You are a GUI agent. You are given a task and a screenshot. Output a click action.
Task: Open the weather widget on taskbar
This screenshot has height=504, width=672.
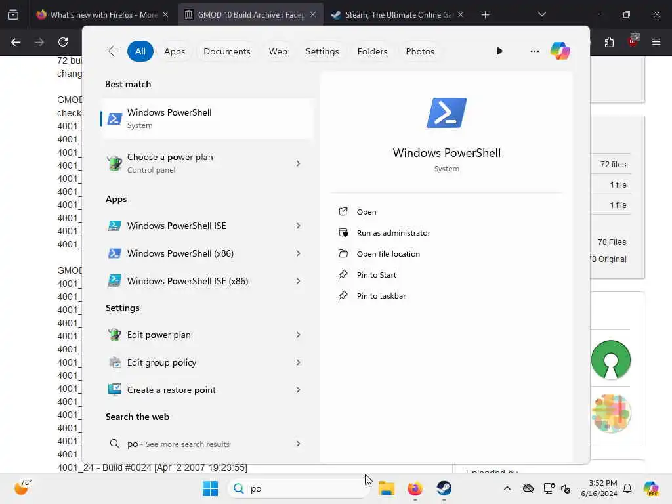(x=22, y=488)
